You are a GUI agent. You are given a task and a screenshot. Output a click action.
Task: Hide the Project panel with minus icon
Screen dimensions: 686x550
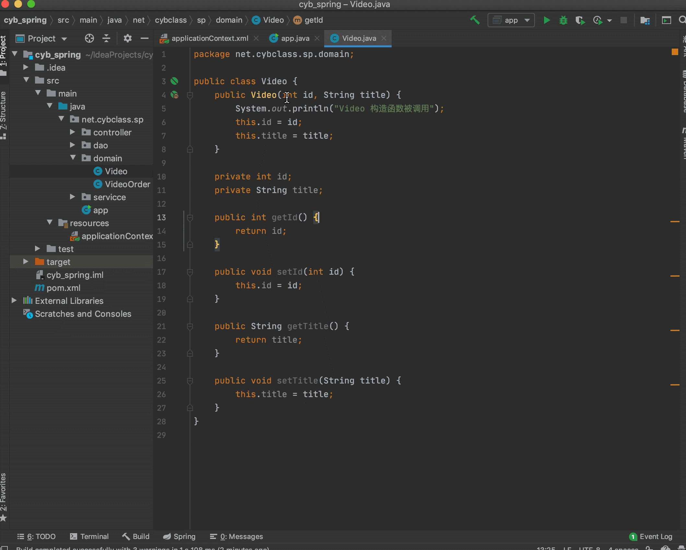[x=145, y=39]
